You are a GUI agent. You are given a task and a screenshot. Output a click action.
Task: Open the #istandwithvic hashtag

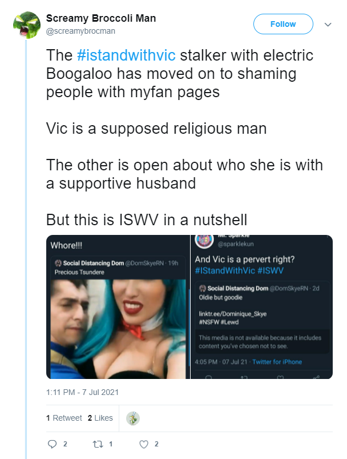126,55
